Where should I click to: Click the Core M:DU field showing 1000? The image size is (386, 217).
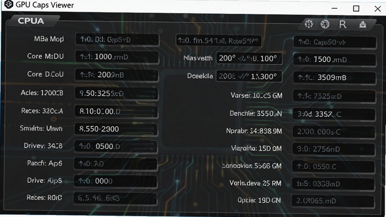117,57
